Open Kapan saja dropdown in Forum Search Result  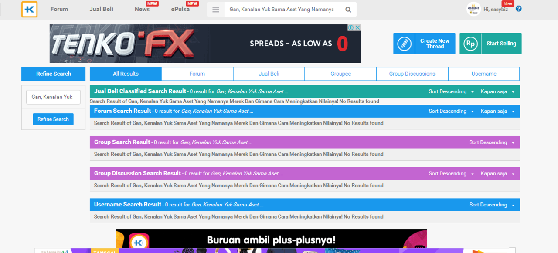pyautogui.click(x=497, y=111)
